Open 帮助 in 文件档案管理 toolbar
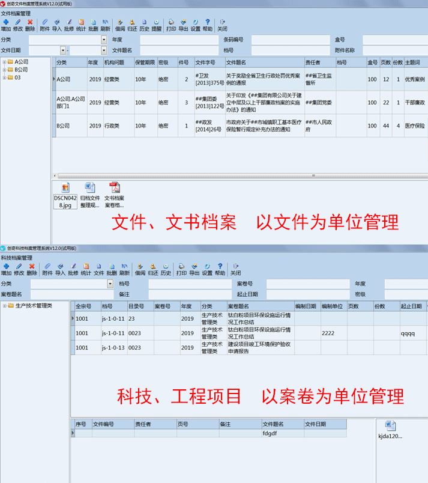Screen dimensions: 428x483 tap(208, 25)
